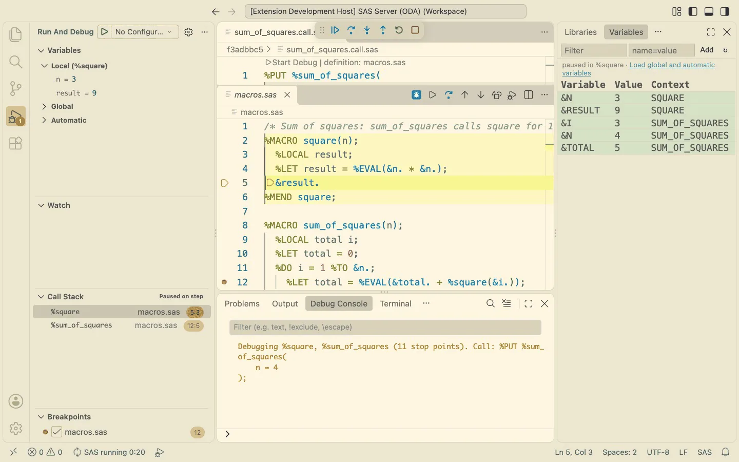Split the macros.sas editor
Image resolution: width=739 pixels, height=462 pixels.
click(x=529, y=95)
